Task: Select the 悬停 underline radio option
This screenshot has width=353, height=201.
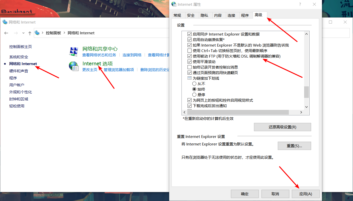Action: (x=194, y=95)
